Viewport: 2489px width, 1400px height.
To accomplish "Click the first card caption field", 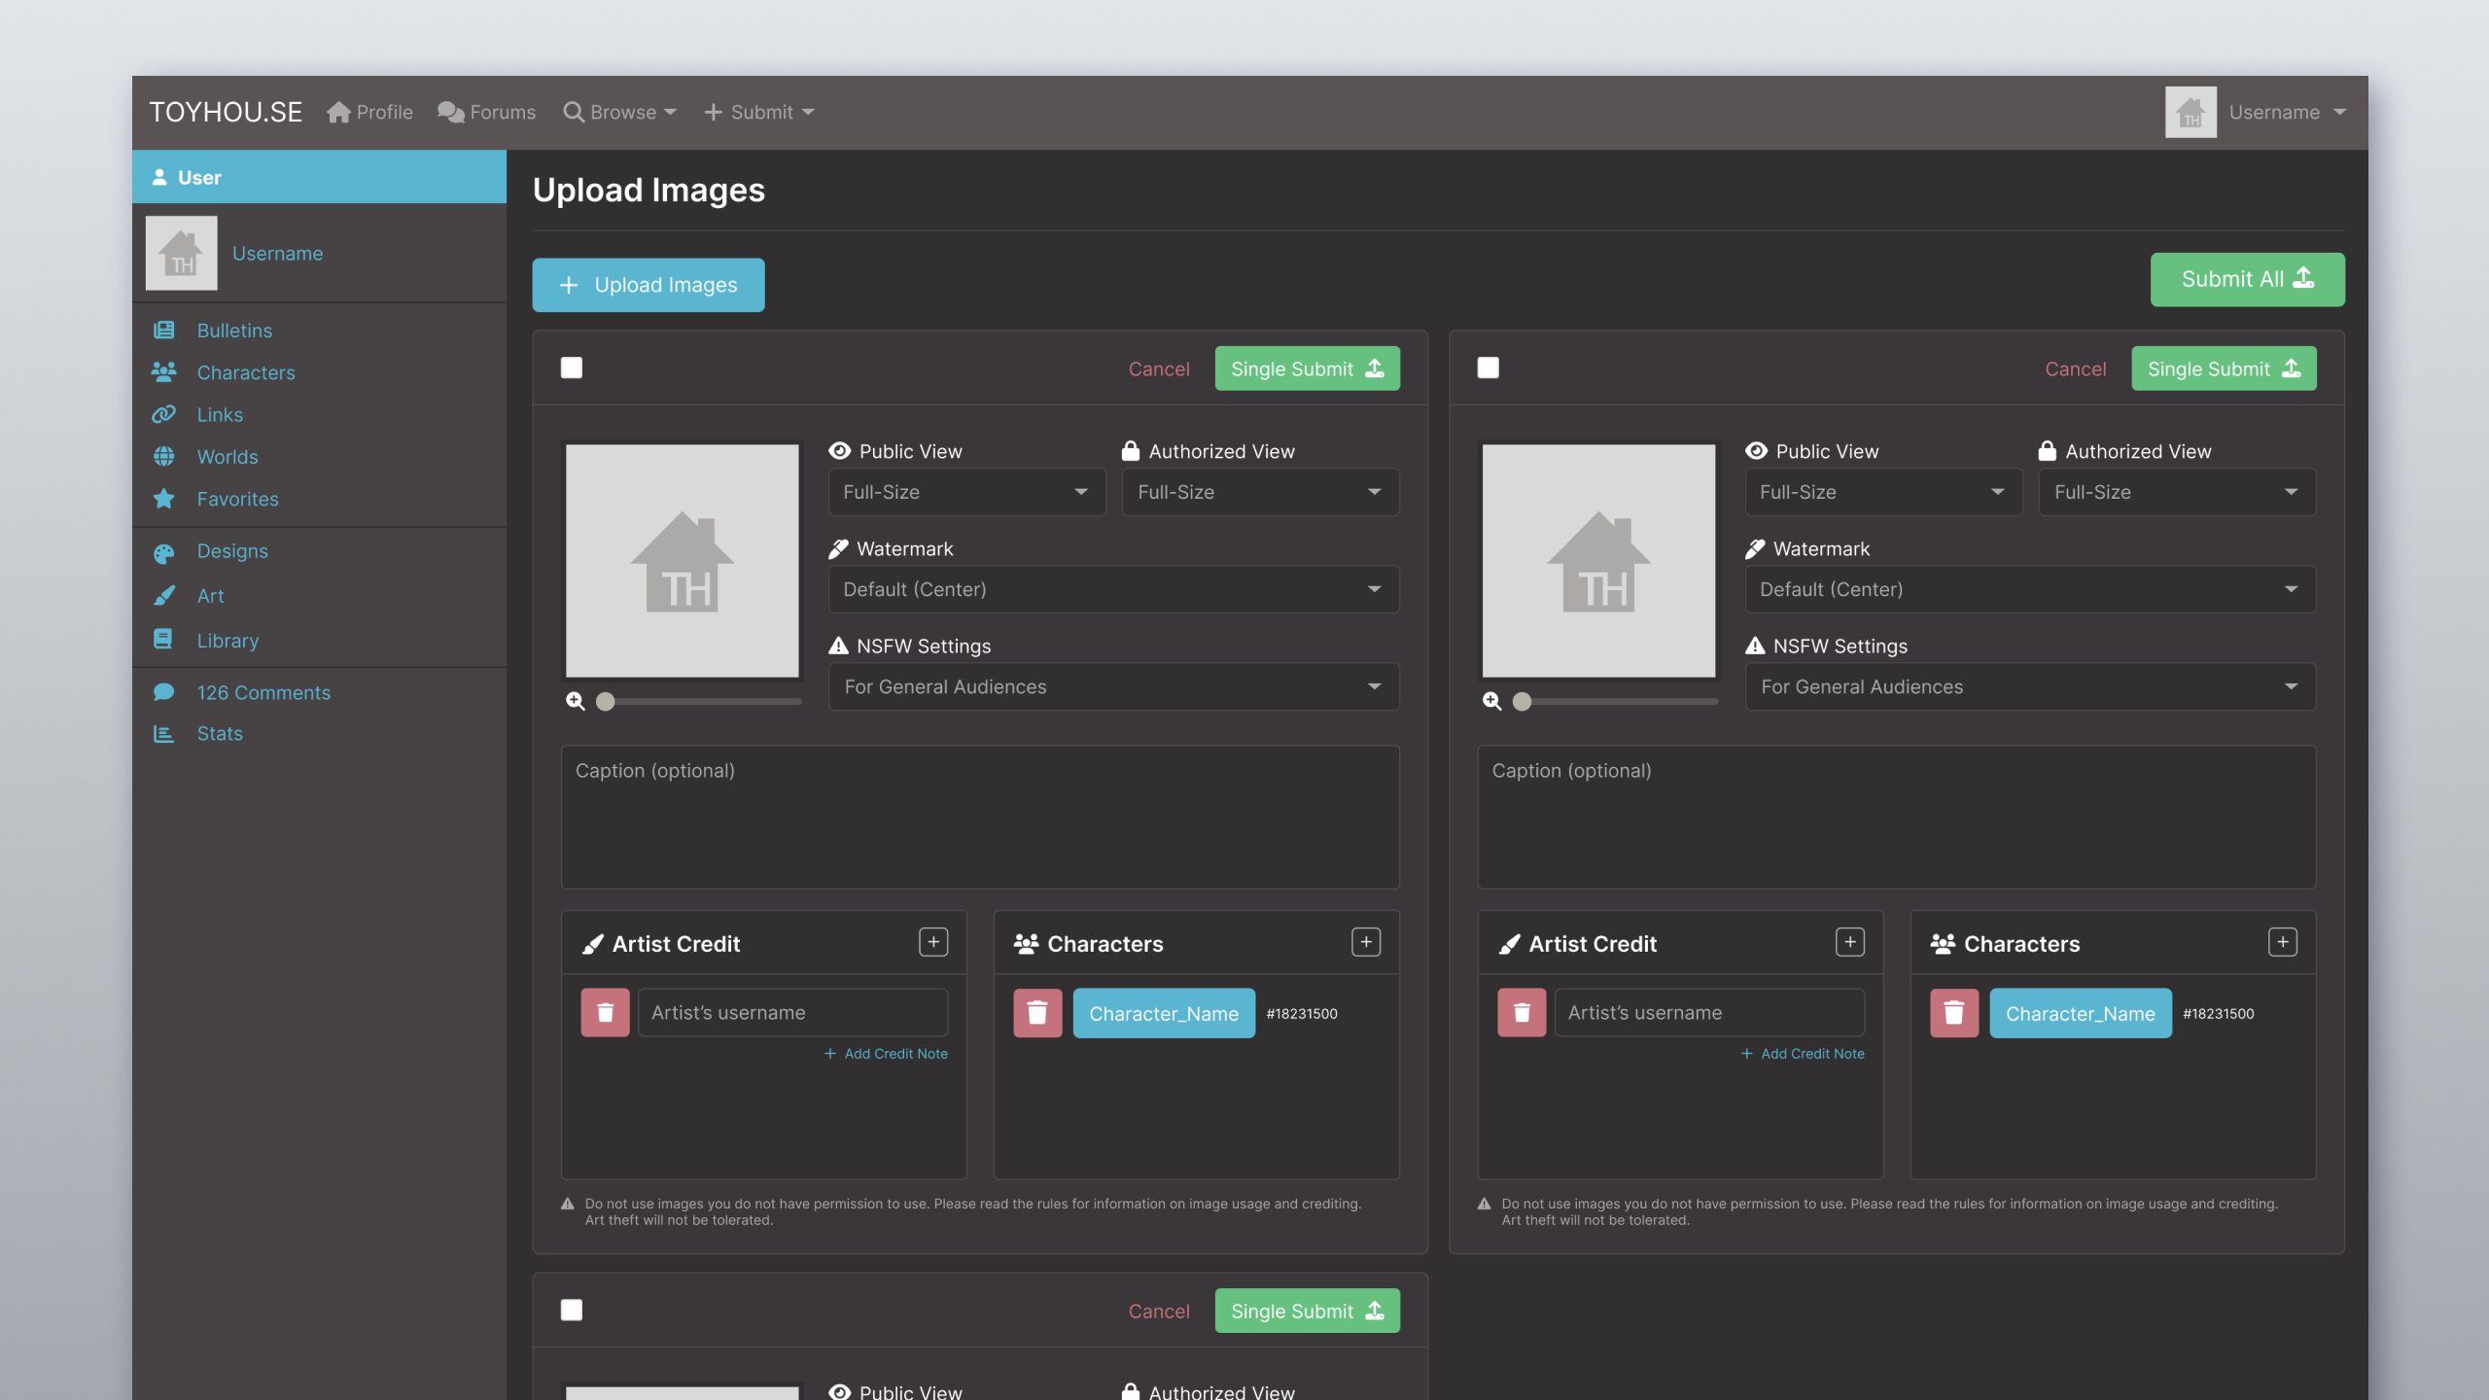I will [x=980, y=817].
